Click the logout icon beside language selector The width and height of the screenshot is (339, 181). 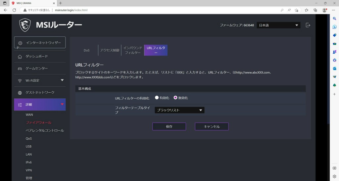point(308,25)
